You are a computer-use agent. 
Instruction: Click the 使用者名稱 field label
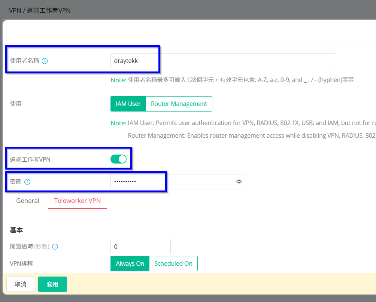(24, 61)
